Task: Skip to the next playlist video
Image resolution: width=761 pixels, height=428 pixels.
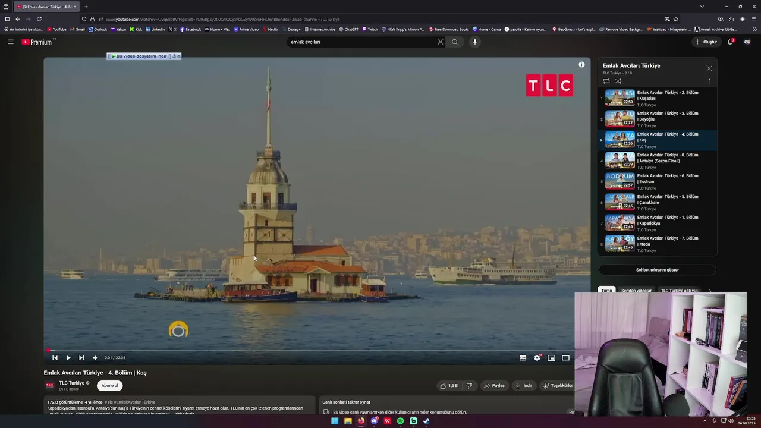Action: click(x=81, y=358)
